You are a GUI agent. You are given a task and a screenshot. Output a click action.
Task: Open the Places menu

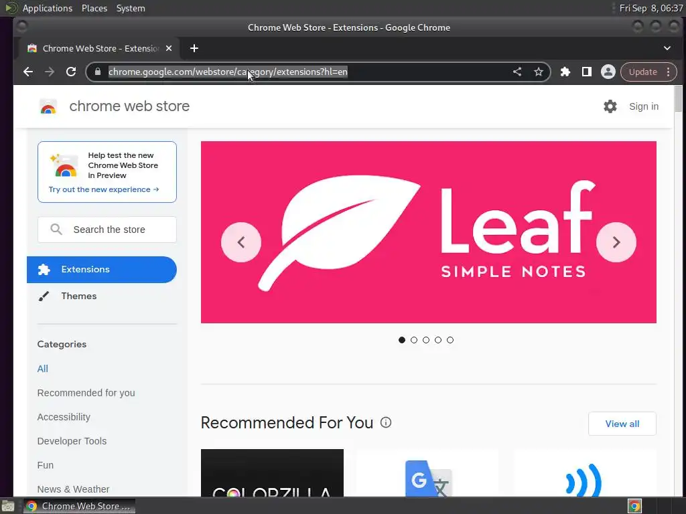pos(94,8)
